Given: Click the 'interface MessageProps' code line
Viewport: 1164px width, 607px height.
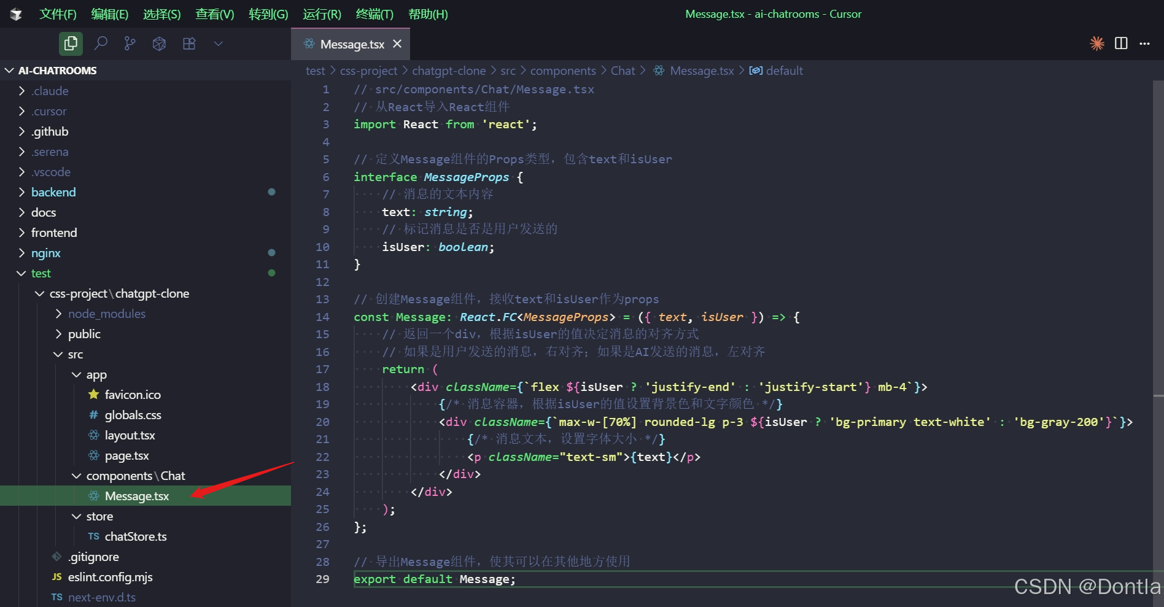Looking at the screenshot, I should [x=438, y=177].
